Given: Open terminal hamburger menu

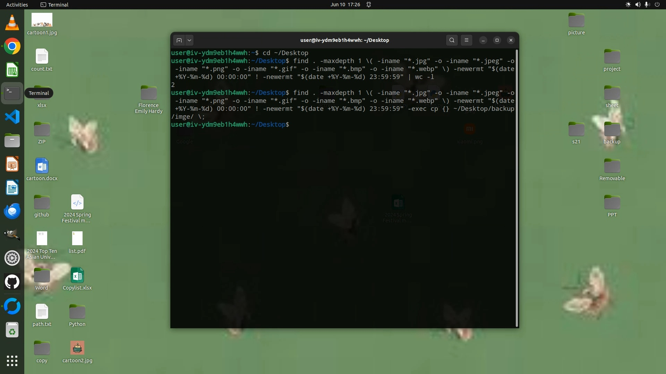Looking at the screenshot, I should 467,40.
